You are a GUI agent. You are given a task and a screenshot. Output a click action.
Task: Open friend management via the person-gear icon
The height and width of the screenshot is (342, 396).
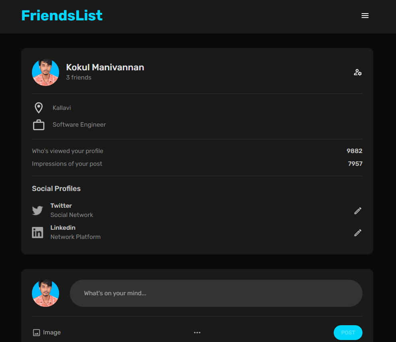358,72
